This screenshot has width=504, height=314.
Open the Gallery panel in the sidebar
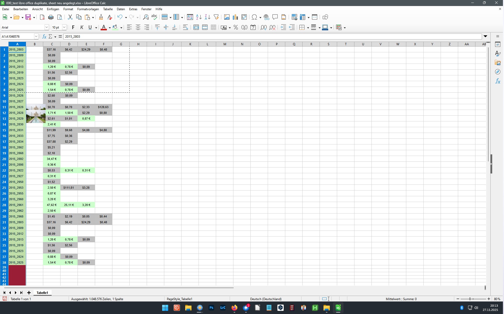[498, 63]
